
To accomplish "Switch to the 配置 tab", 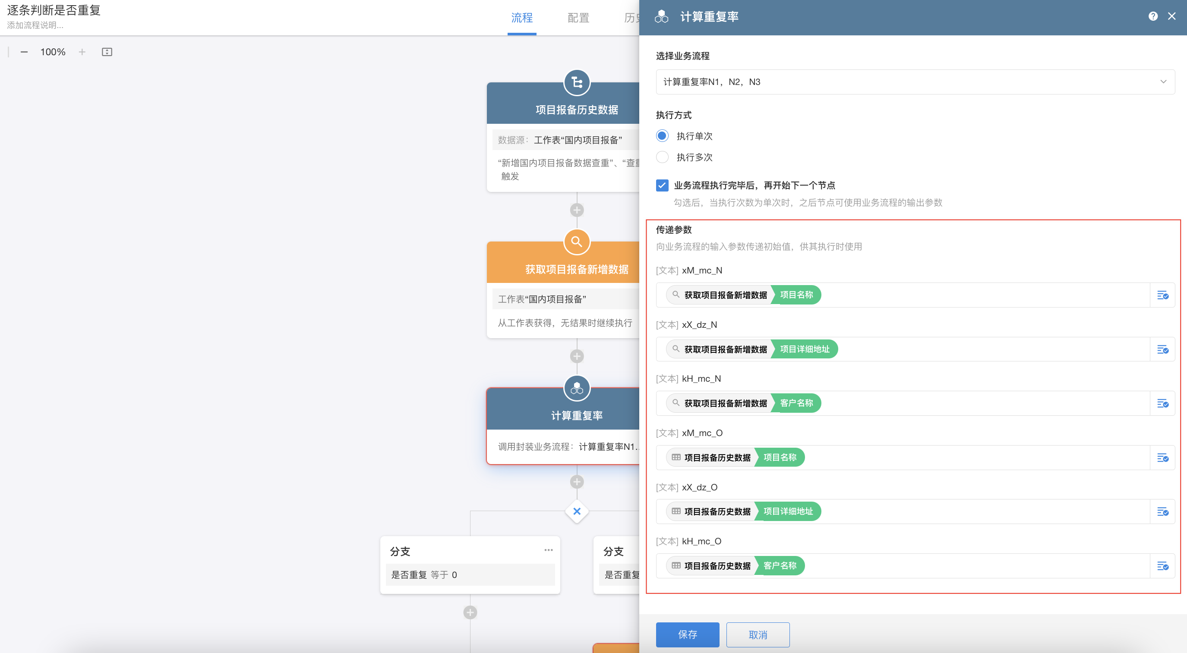I will (x=578, y=18).
